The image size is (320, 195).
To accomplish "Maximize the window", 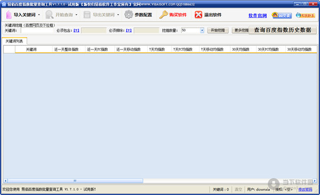I will pyautogui.click(x=305, y=4).
